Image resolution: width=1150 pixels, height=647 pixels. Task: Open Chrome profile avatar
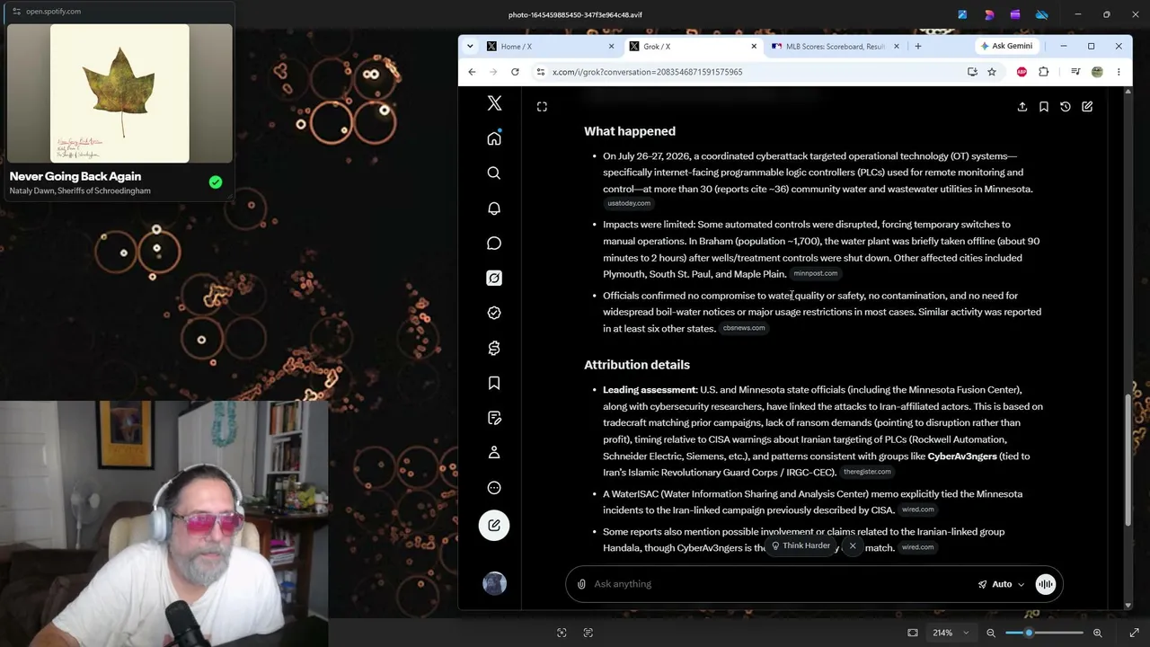[x=1097, y=72]
